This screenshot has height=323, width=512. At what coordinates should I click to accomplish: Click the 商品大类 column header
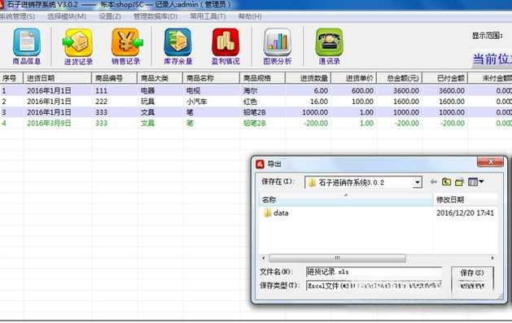[160, 78]
